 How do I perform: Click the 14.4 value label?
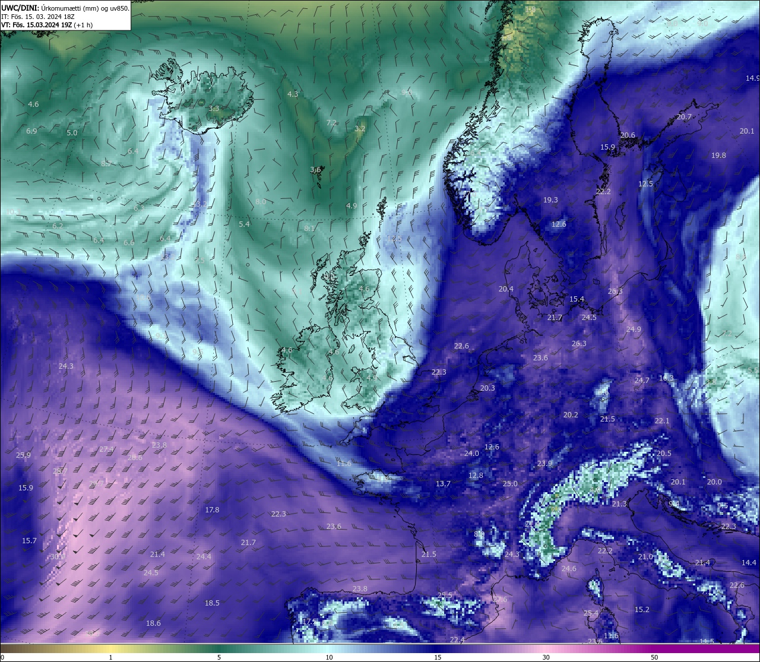pos(749,562)
